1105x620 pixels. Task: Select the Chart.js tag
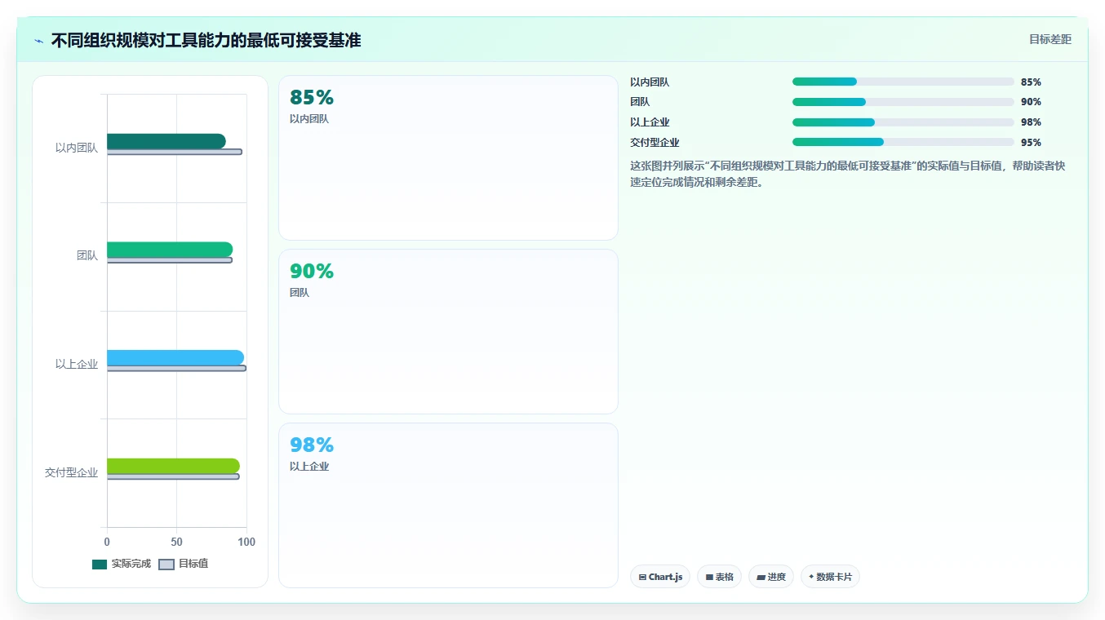660,578
